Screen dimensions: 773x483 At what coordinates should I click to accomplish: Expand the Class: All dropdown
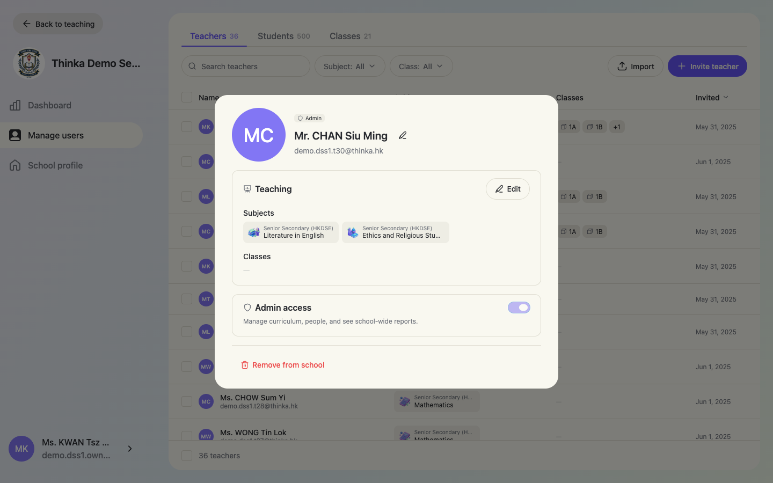pyautogui.click(x=421, y=66)
